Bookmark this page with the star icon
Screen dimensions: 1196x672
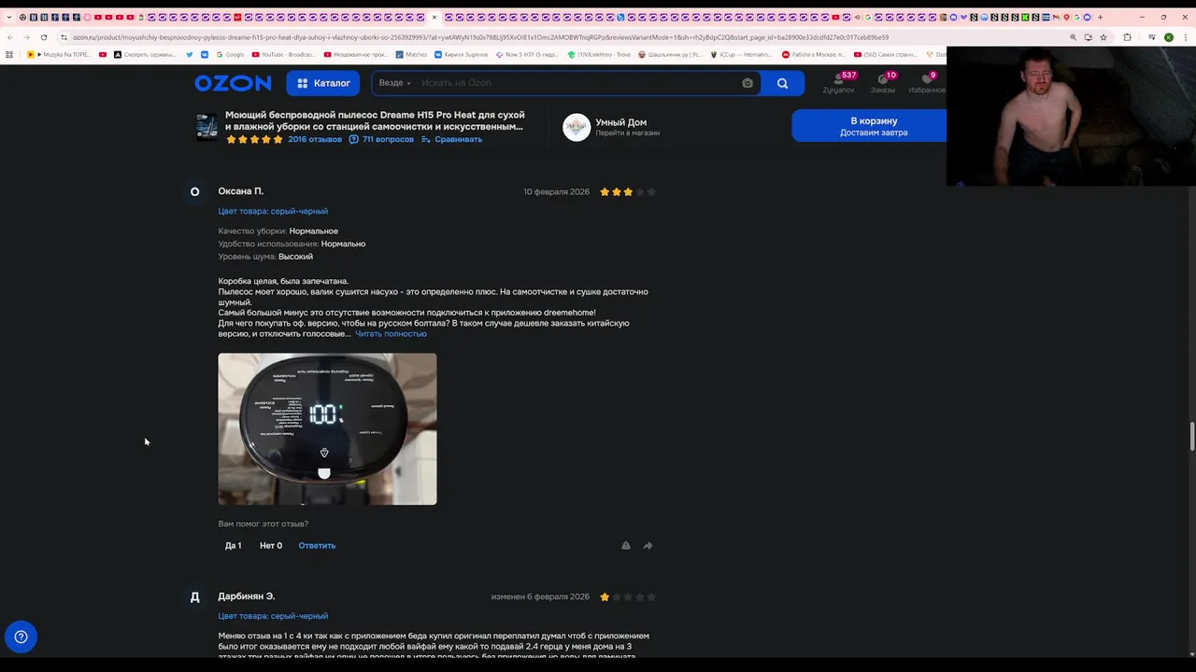[1103, 37]
